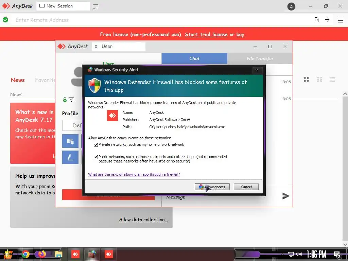Cancel the Windows Security Alert dialog
Image resolution: width=348 pixels, height=261 pixels.
coord(246,187)
